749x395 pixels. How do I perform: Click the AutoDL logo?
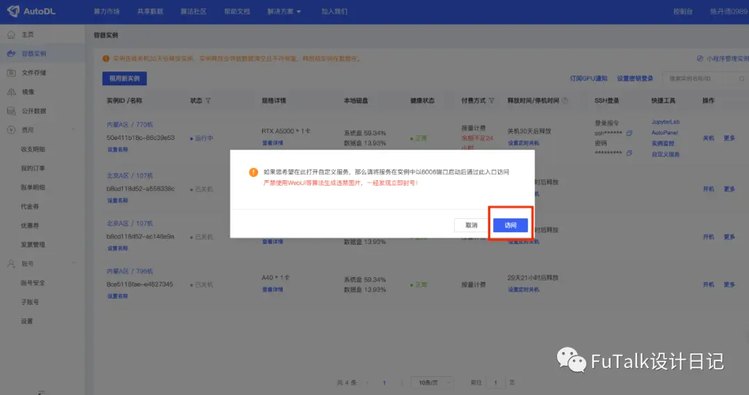(31, 11)
